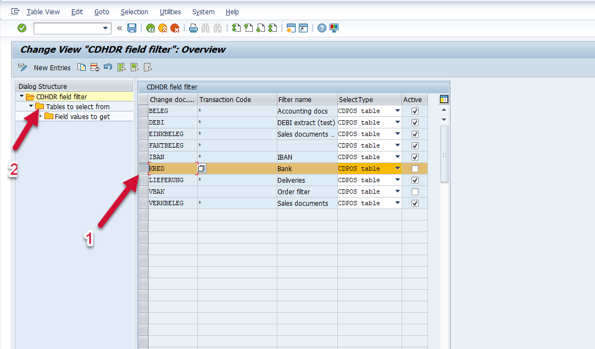This screenshot has width=595, height=349.
Task: Click the LIEFERUNG change document cell
Action: pos(172,180)
